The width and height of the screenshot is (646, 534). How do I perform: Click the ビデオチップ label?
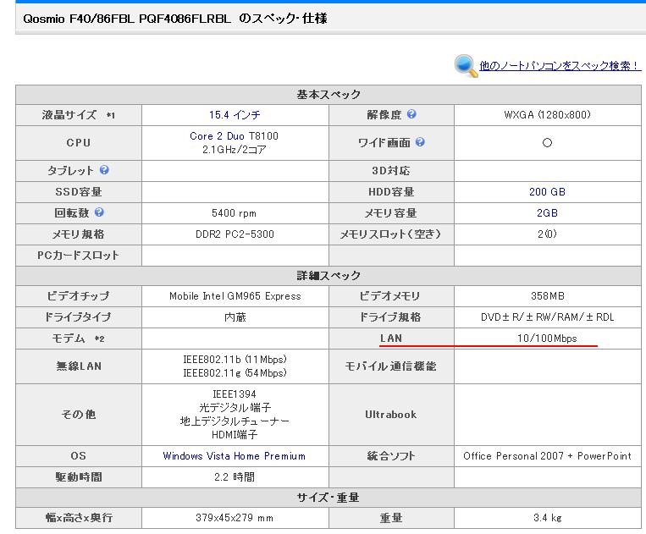pyautogui.click(x=78, y=296)
